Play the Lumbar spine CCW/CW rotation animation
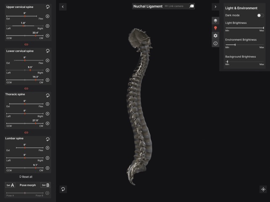Viewport: 270px width, 202px height. pos(47,167)
